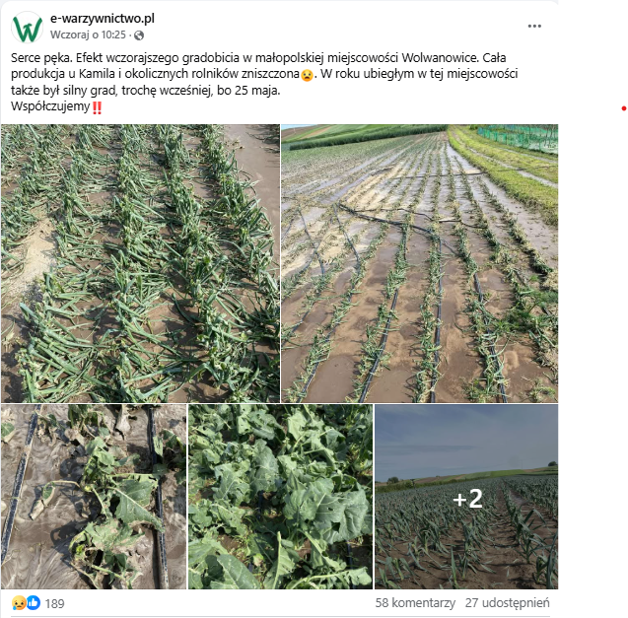This screenshot has height=618, width=628.
Task: Expand the +2 more photos thumbnail
Action: pyautogui.click(x=466, y=496)
